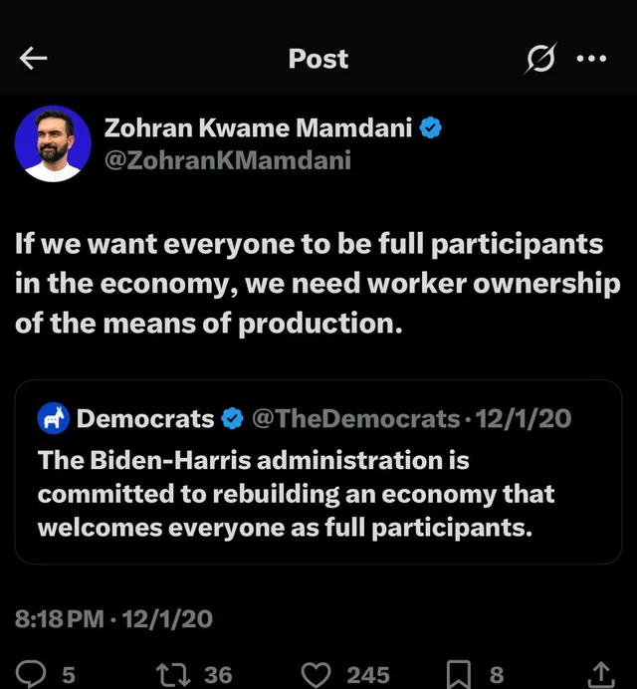Bookmark this post

pyautogui.click(x=459, y=674)
